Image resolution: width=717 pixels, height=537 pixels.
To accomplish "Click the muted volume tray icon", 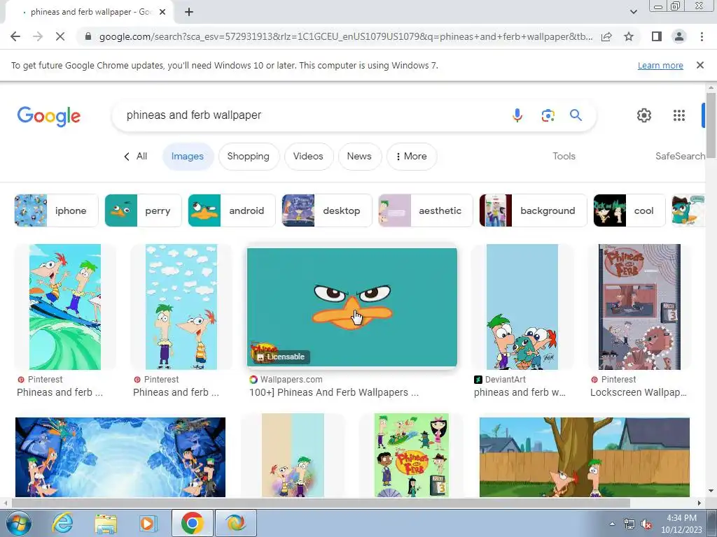I will point(646,524).
